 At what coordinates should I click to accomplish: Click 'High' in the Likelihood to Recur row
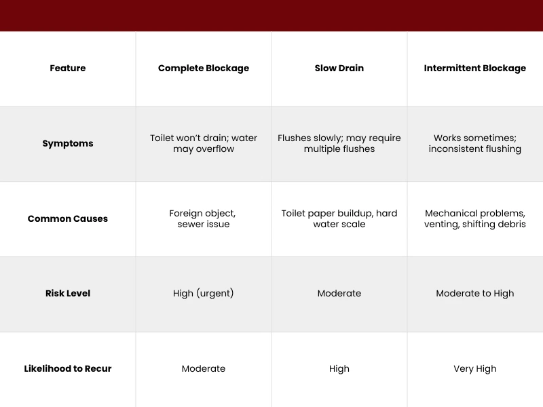pos(339,369)
